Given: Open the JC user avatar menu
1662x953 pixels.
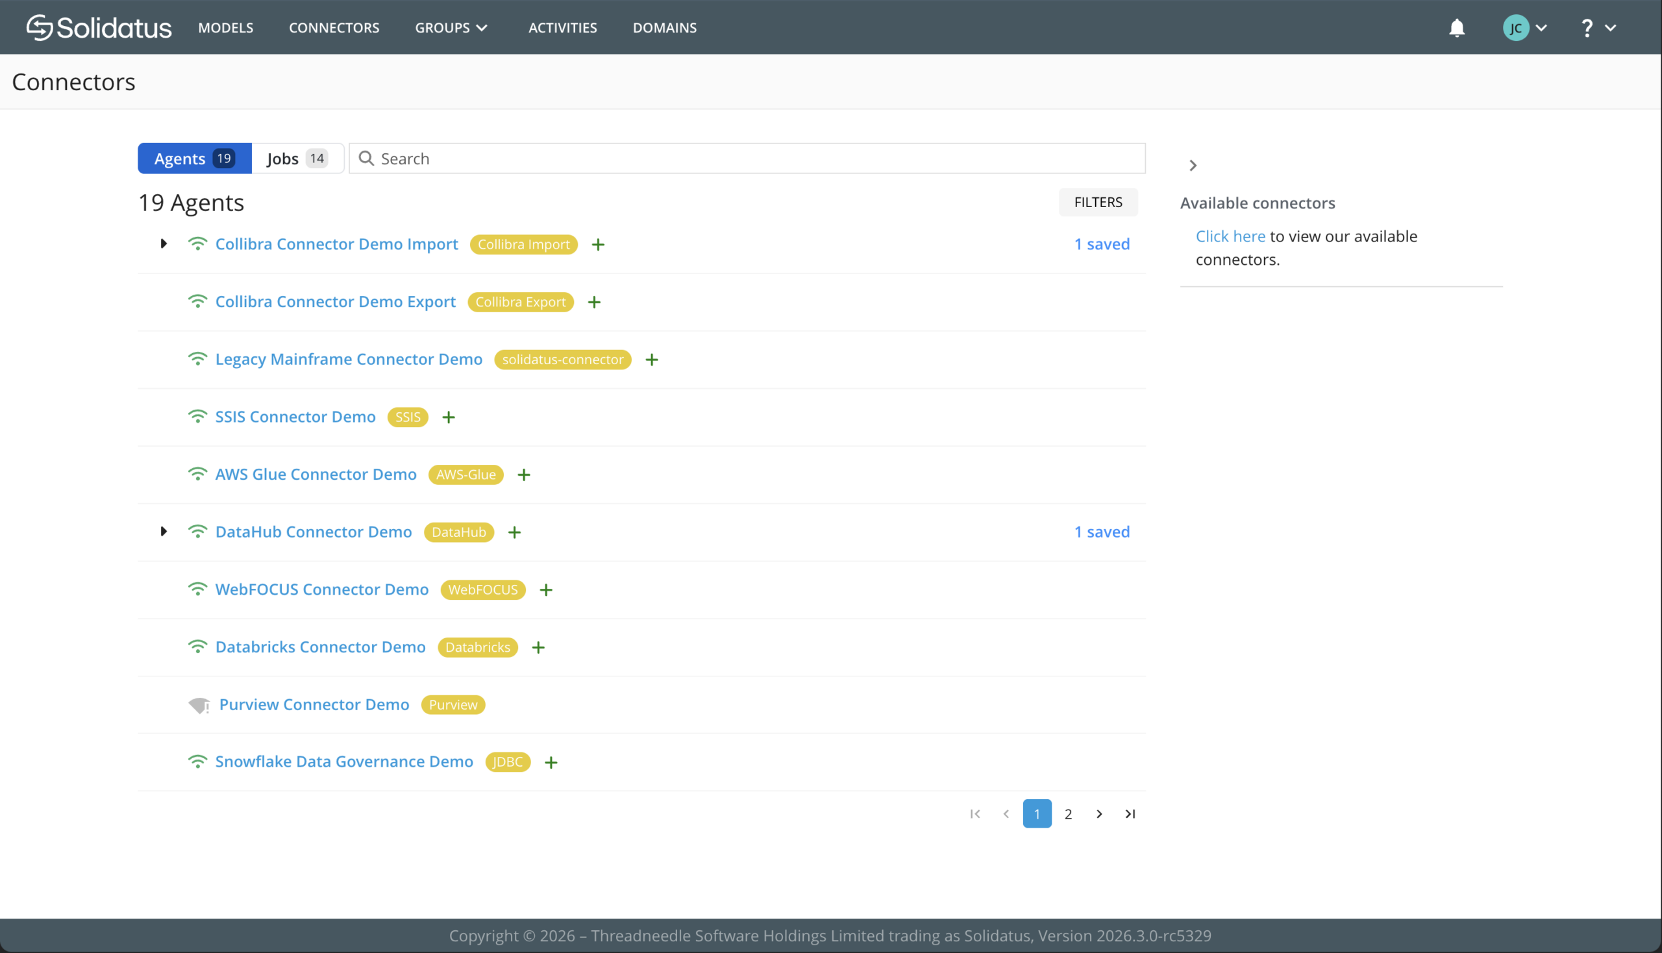Looking at the screenshot, I should (1524, 27).
